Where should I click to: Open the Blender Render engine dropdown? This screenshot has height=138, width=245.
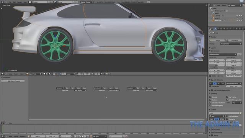pos(87,2)
